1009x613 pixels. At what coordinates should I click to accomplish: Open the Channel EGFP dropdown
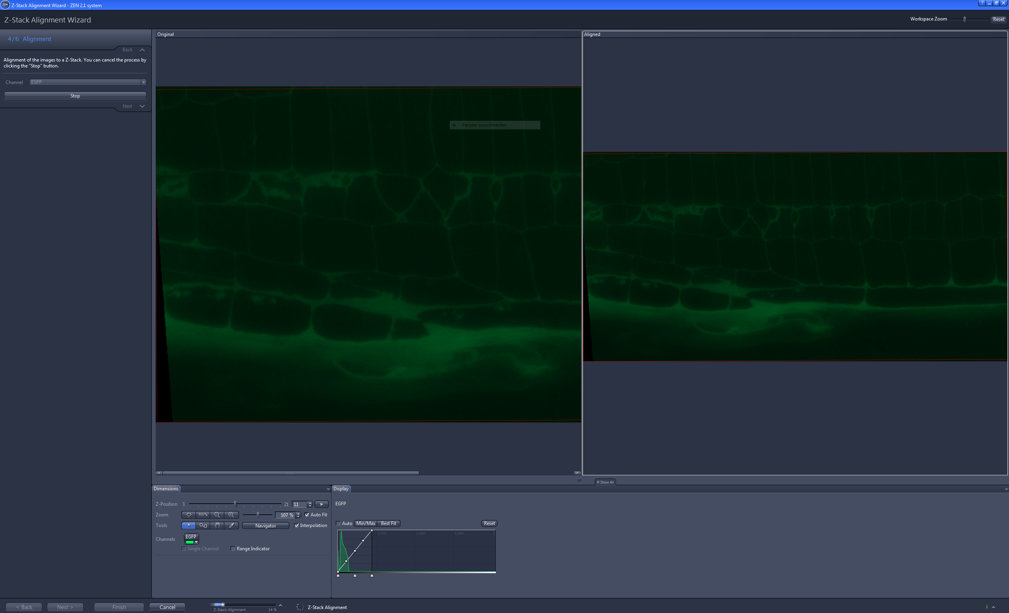click(144, 82)
